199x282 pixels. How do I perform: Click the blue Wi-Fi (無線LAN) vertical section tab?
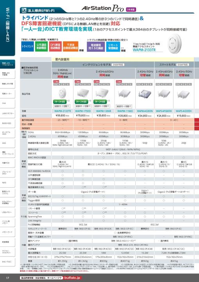(7, 27)
